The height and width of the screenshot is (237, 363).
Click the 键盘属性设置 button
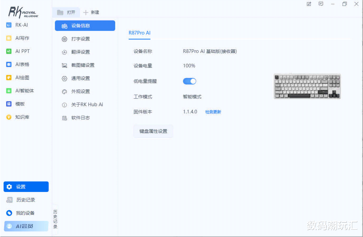pos(153,131)
